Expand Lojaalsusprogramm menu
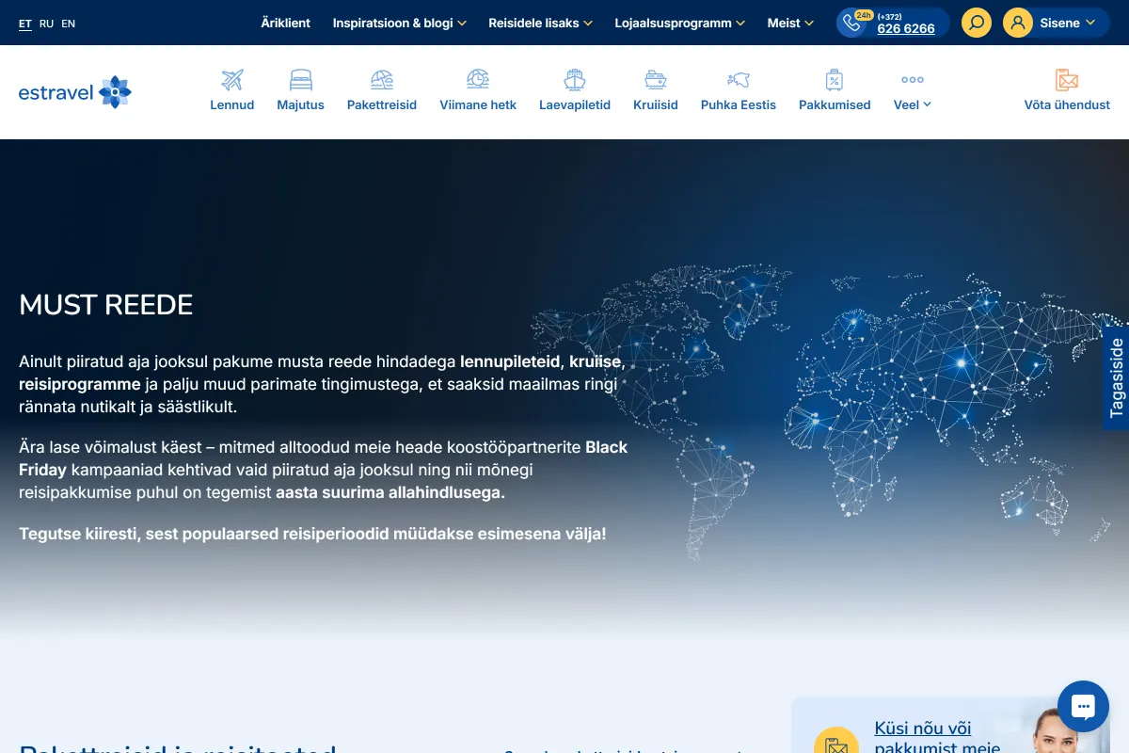 [680, 23]
